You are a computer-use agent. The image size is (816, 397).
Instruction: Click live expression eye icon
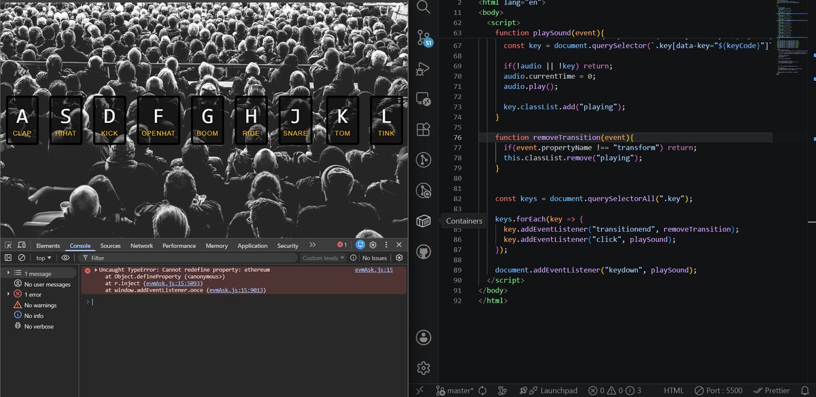pyautogui.click(x=65, y=258)
